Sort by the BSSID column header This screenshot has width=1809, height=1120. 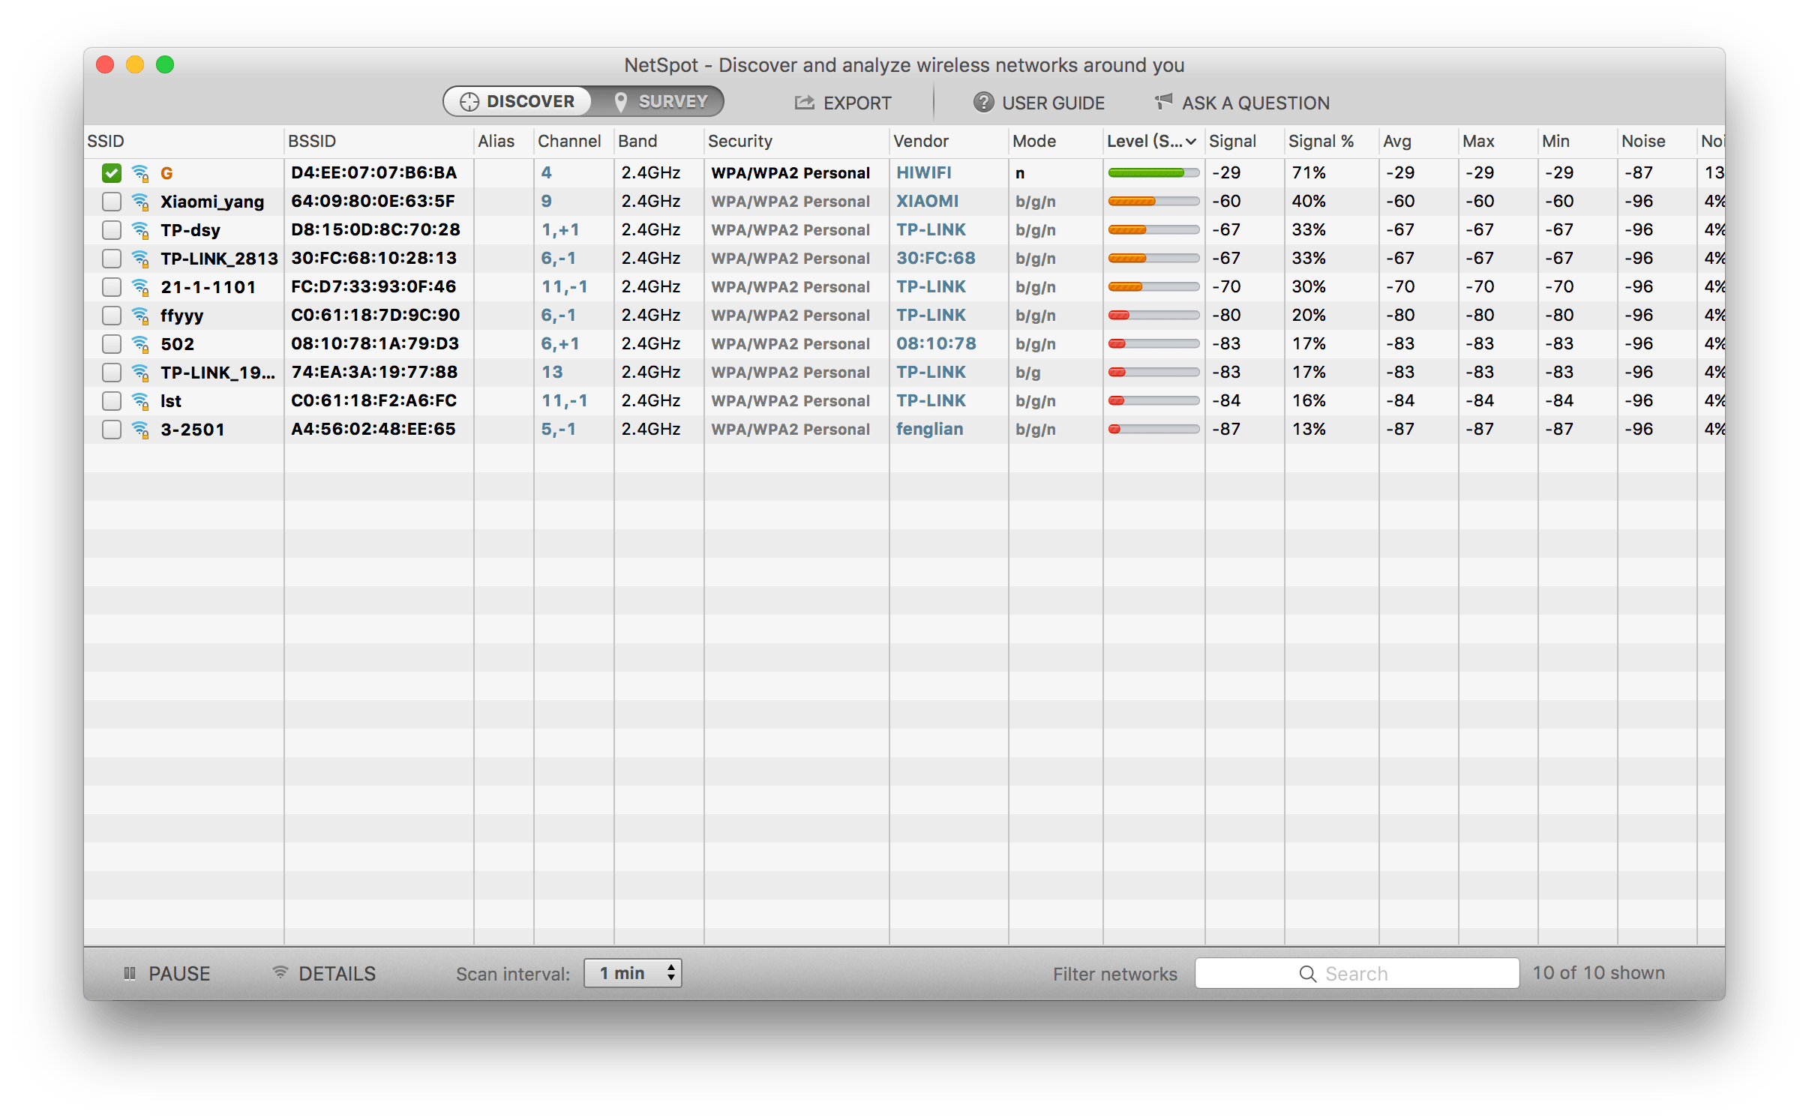point(379,141)
